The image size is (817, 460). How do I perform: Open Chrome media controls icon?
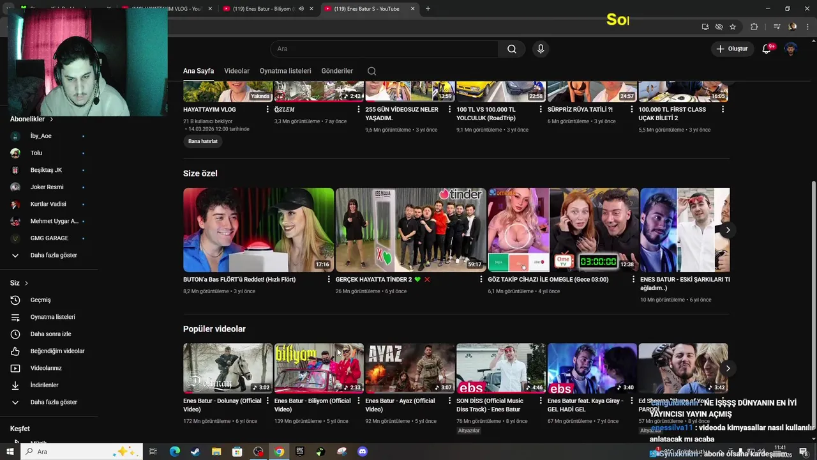[777, 27]
